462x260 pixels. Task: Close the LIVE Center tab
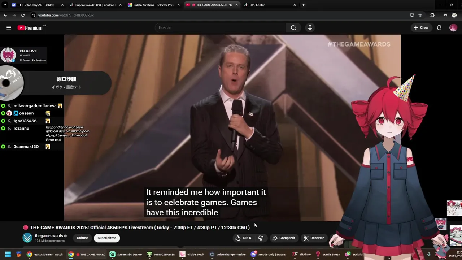pyautogui.click(x=295, y=5)
